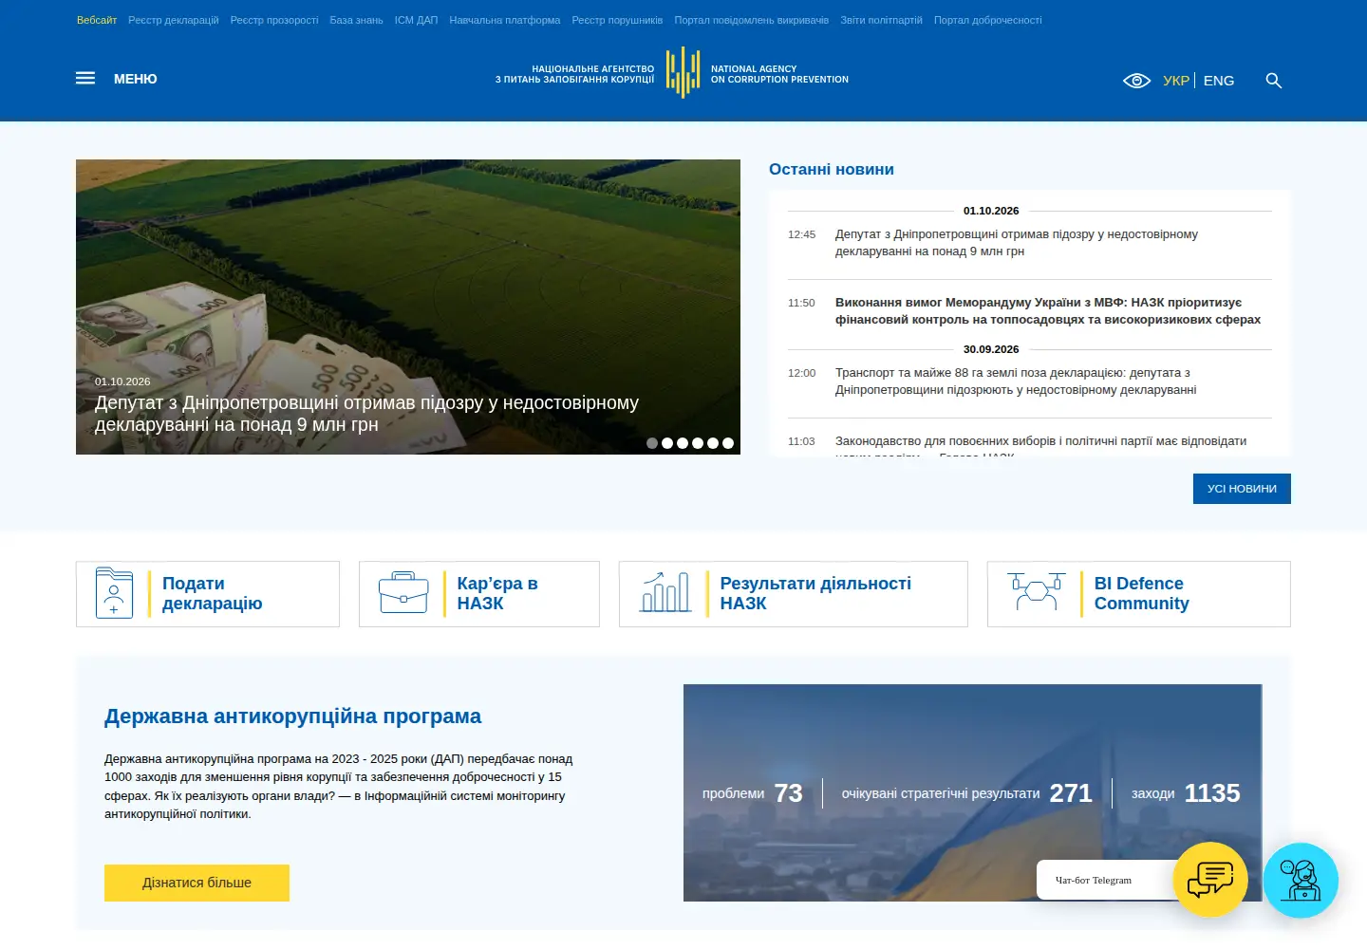Click the Чат-бот Telegram label

pos(1094,880)
